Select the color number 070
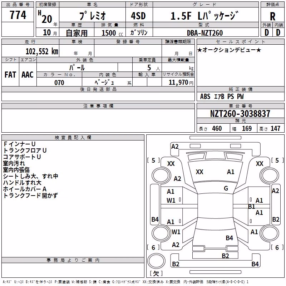Image resolution: width=286 pixels, height=286 pixels. (59, 83)
